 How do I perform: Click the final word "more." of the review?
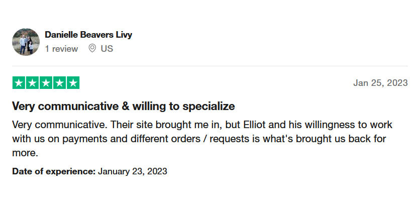25,153
